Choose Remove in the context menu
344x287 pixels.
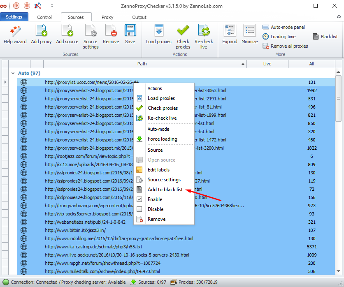coord(164,219)
